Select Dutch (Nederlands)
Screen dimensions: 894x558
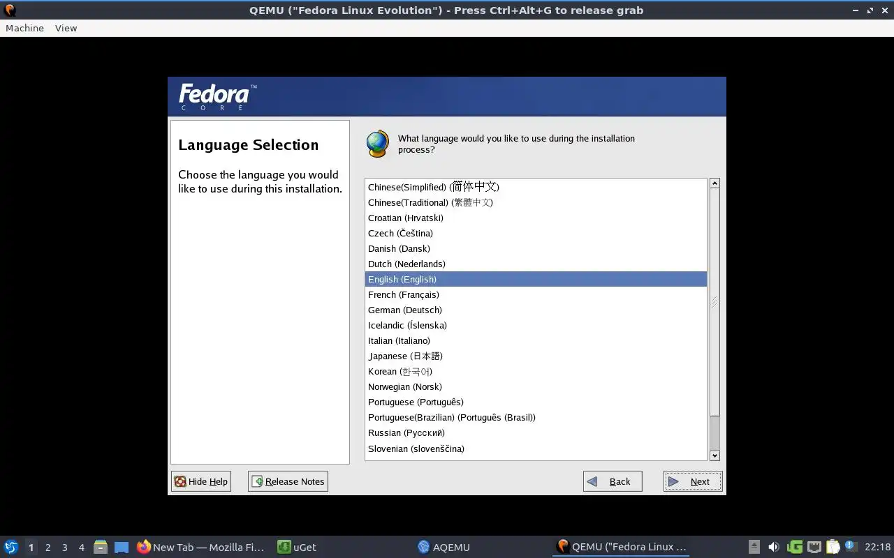click(536, 264)
